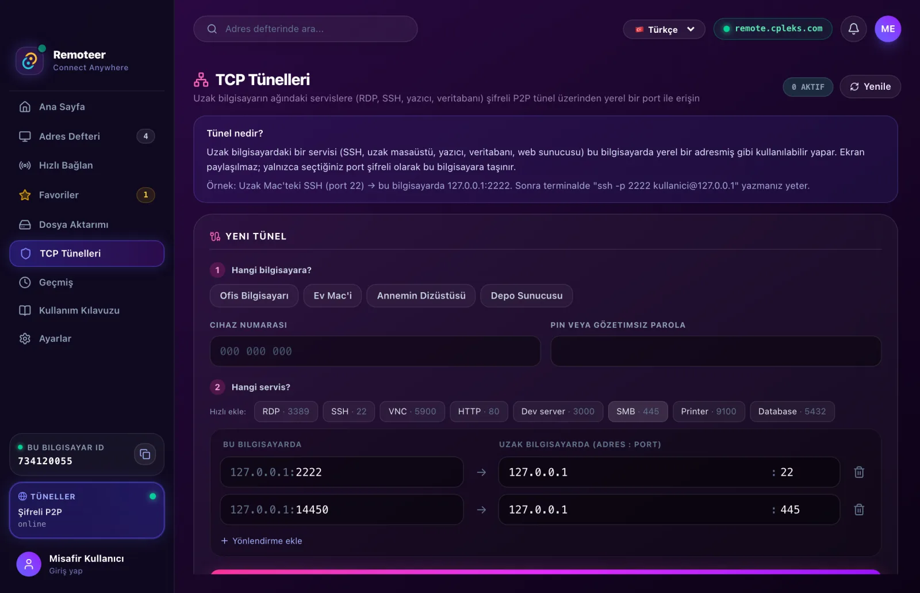
Task: Click the 0 AKTIF badge
Action: (808, 87)
